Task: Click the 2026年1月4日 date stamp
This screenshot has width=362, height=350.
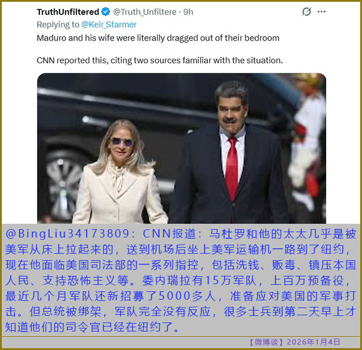Action: 313,342
